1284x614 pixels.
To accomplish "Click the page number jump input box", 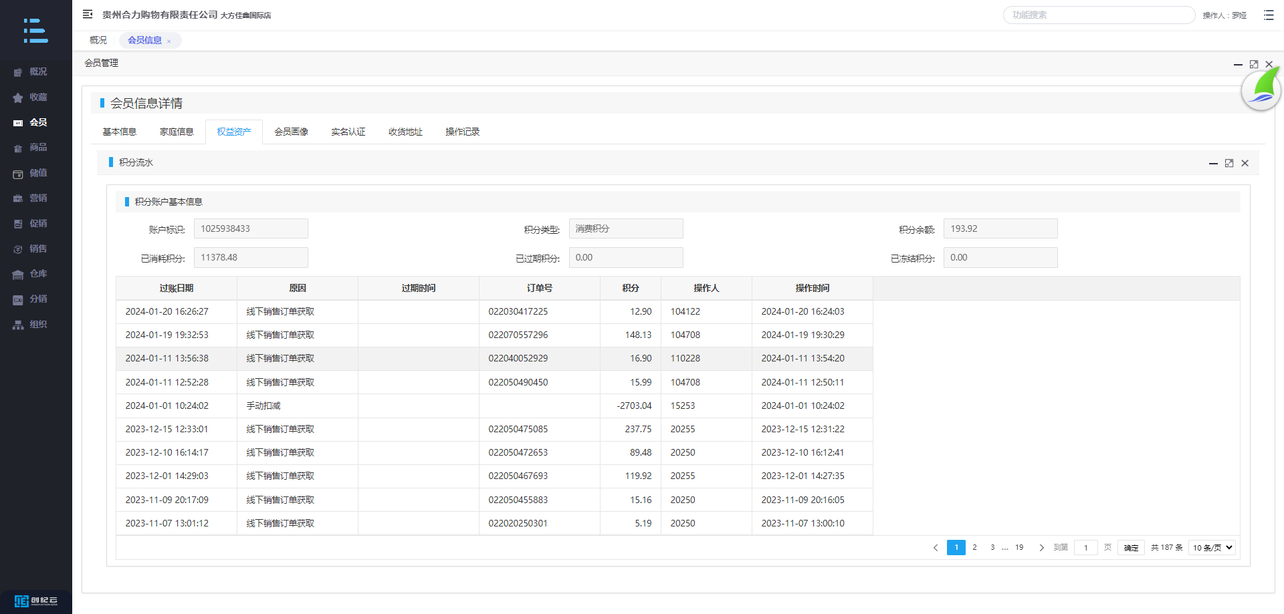I will coord(1085,547).
